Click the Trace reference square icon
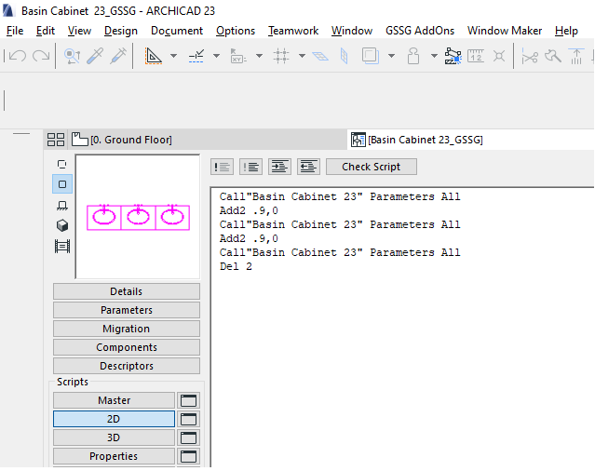 370,56
